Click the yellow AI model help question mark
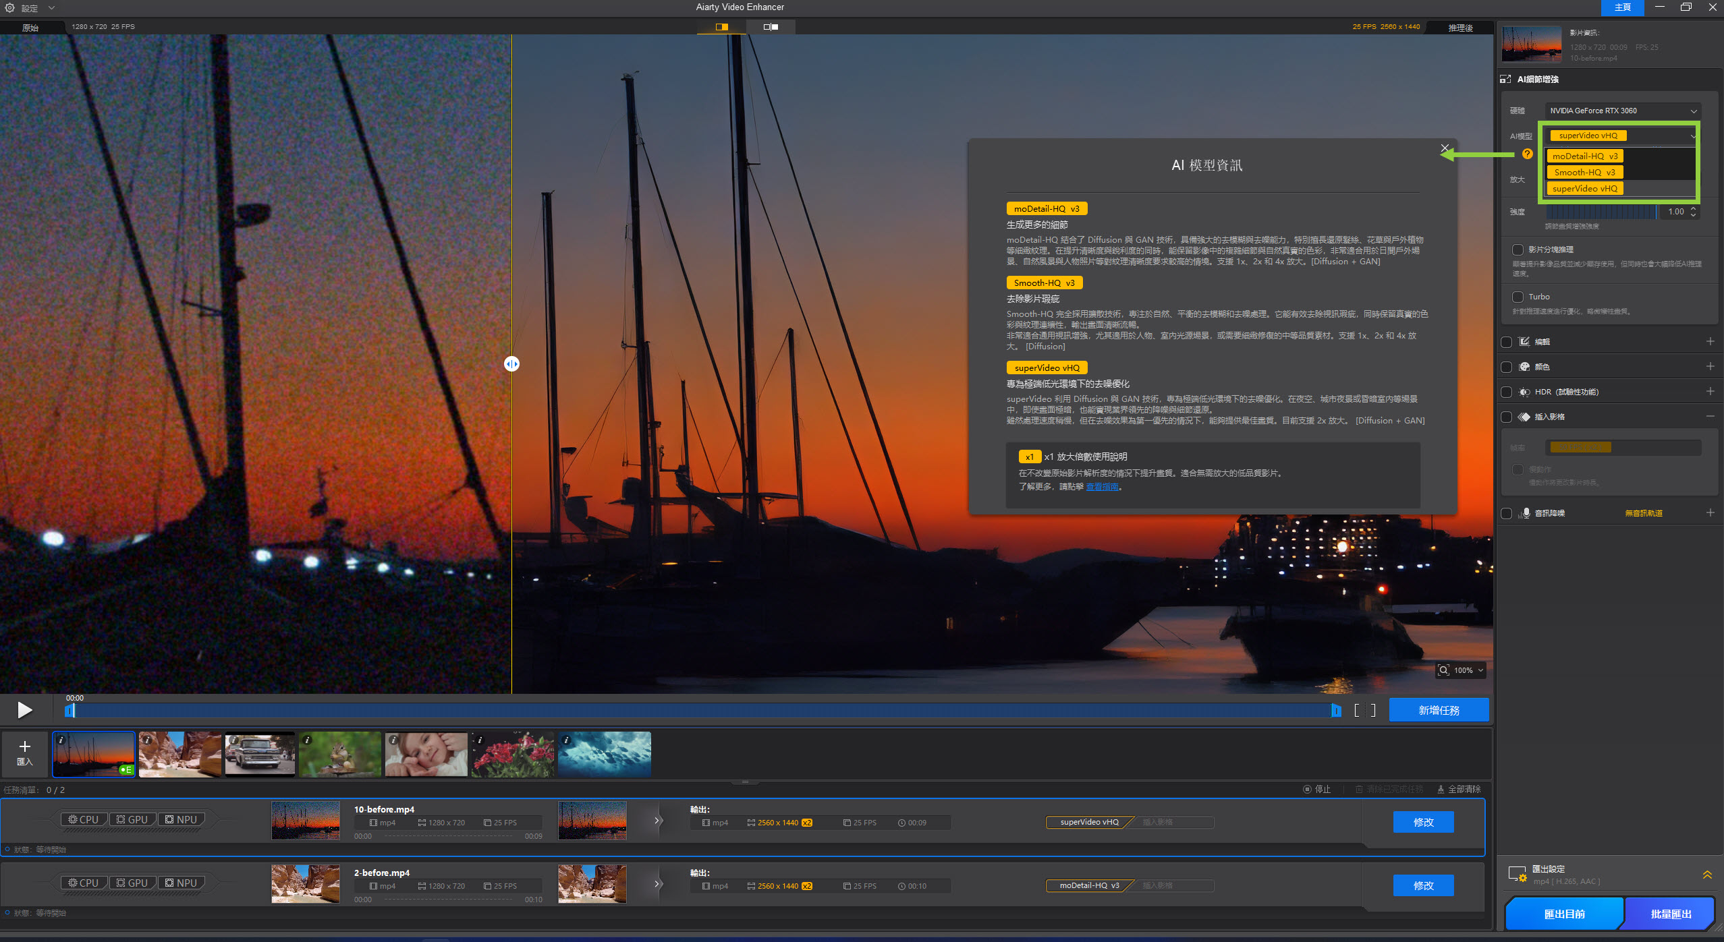 1528,154
